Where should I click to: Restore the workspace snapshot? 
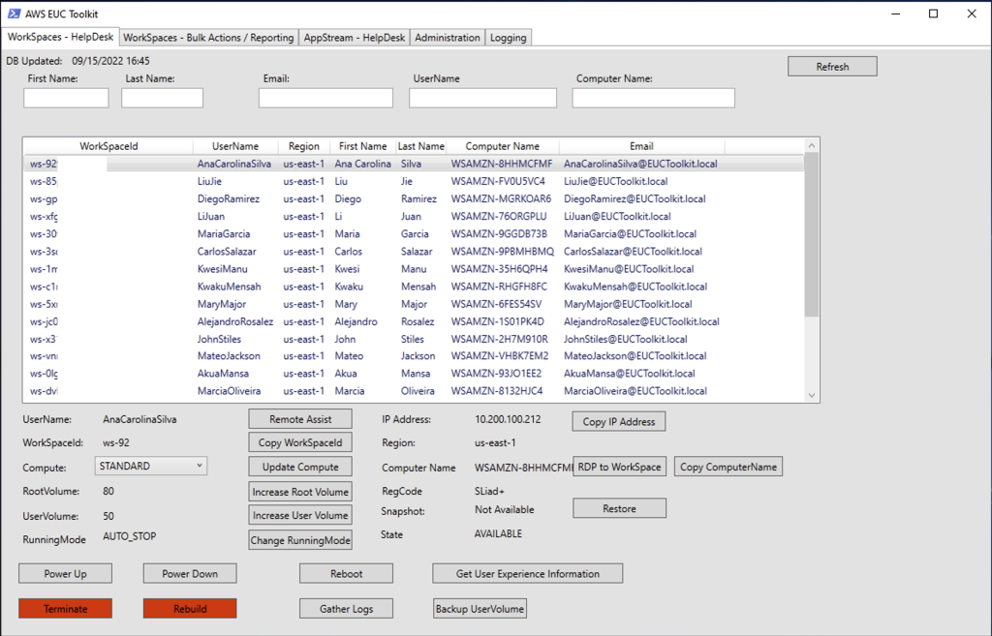(619, 507)
